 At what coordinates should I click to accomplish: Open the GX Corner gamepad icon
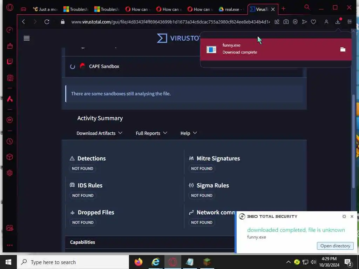coord(23,9)
